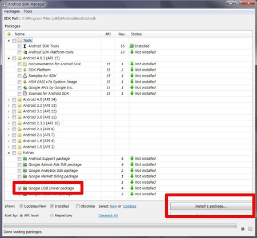Click the loading progress bar
Viewport: 257px width, 238px height.
click(x=120, y=226)
